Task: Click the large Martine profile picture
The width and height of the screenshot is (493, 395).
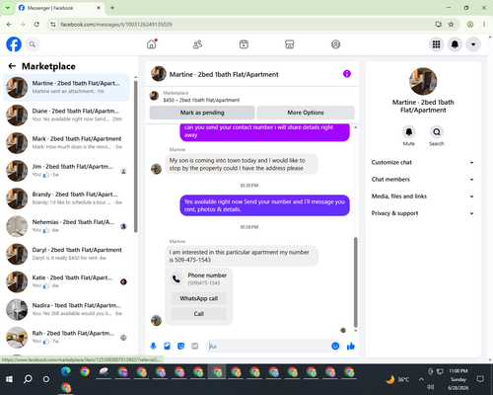Action: tap(423, 81)
